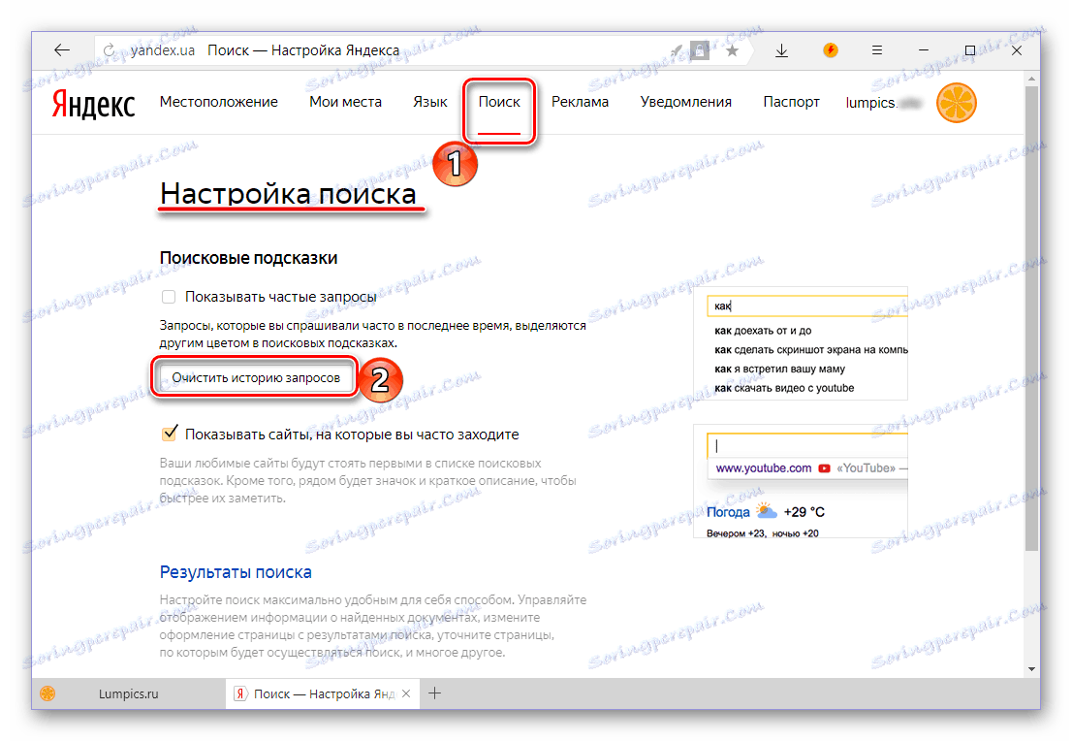Viewport: 1072px width, 741px height.
Task: Open the browser hamburger menu
Action: tap(877, 49)
